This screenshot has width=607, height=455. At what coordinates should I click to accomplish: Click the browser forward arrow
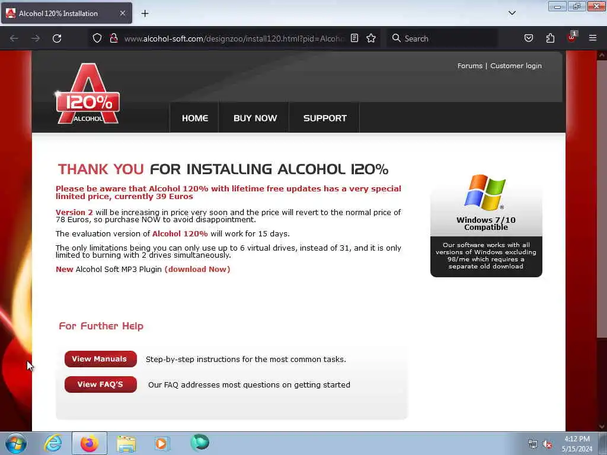[35, 39]
